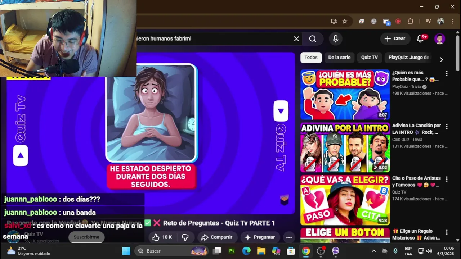Open Microsoft 365 Copilot taskbar icon
The width and height of the screenshot is (461, 259).
click(x=276, y=251)
